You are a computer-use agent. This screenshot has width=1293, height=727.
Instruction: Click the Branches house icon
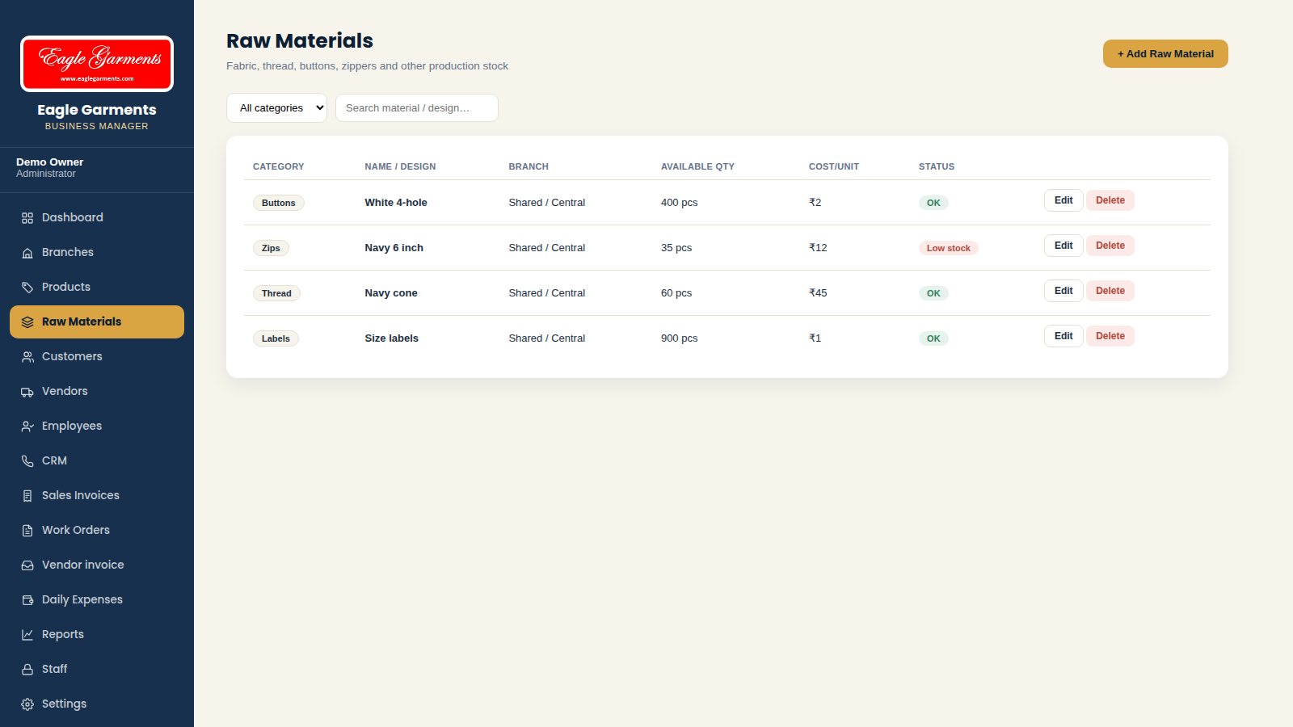click(x=27, y=253)
